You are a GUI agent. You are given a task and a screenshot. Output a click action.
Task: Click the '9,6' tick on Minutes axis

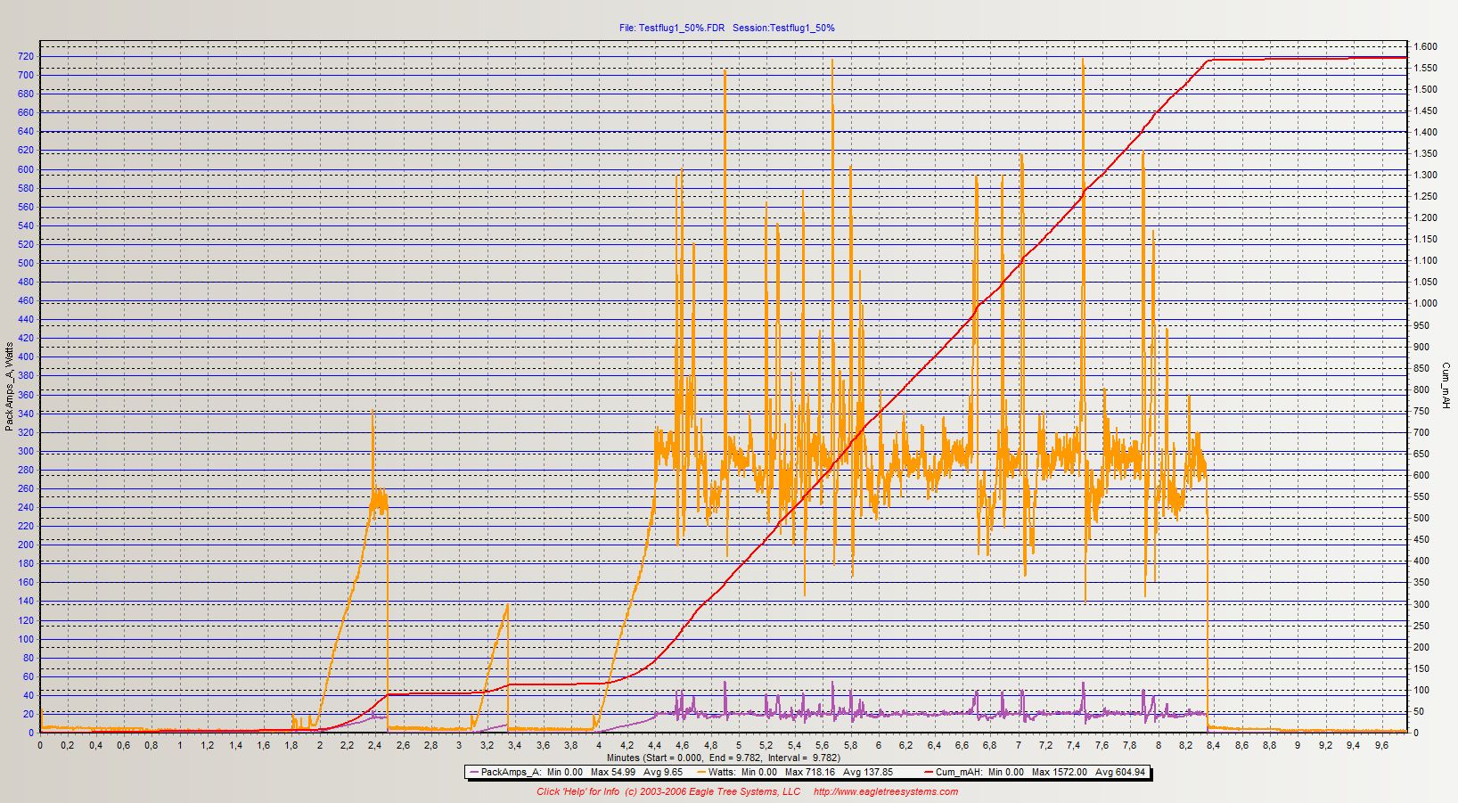tap(1381, 745)
